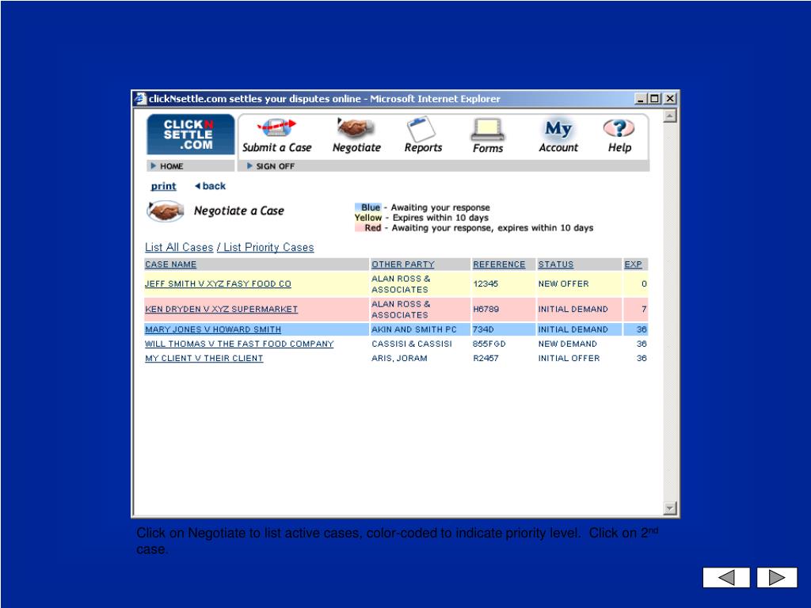The height and width of the screenshot is (608, 811).
Task: Click the print link
Action: coord(163,186)
